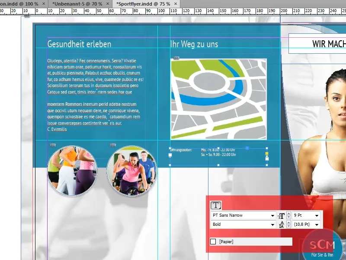Click the out-port of the Öffnungszeiten text frame
The height and width of the screenshot is (260, 346).
pos(267,159)
